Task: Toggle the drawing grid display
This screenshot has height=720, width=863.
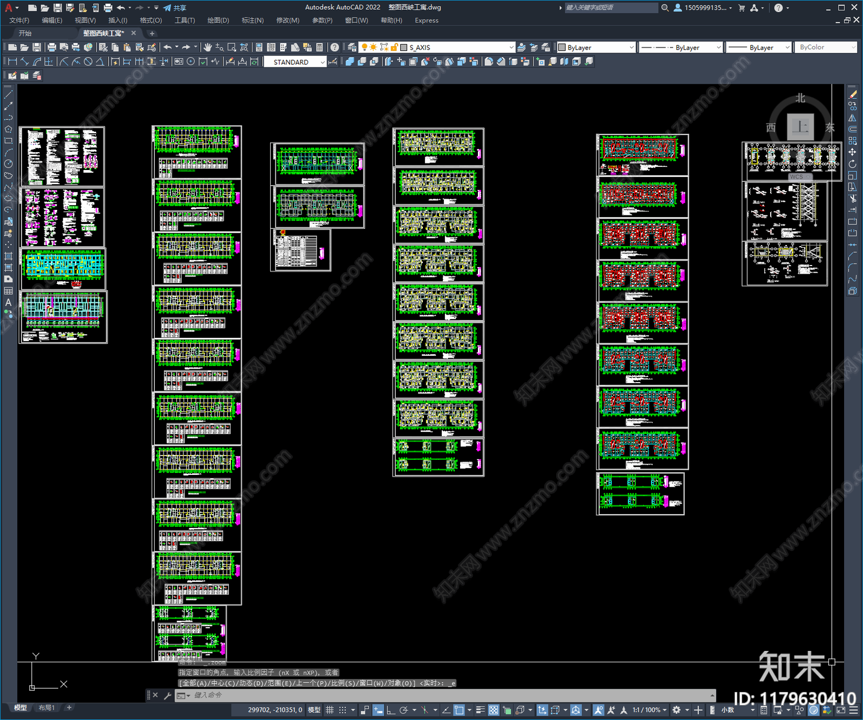Action: click(330, 710)
